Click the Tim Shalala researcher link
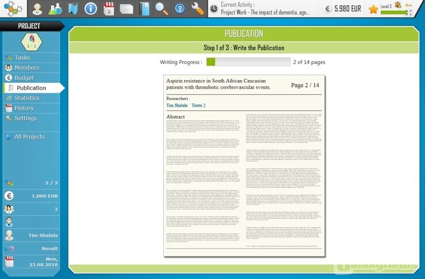425x279 pixels. pos(177,105)
